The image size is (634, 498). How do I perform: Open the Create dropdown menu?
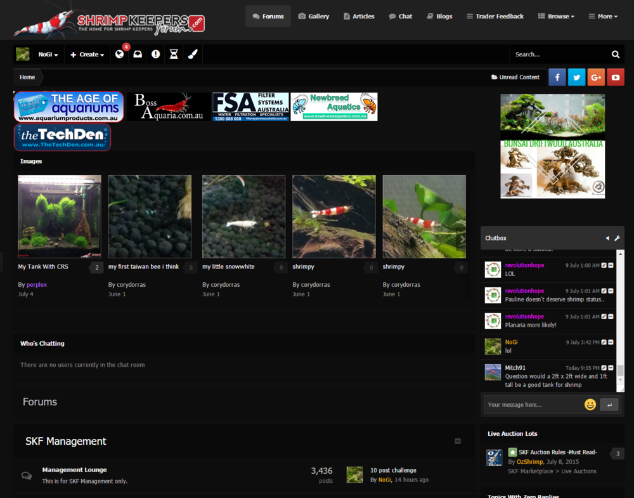tap(87, 54)
